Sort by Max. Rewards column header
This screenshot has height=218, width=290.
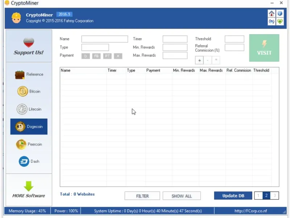click(212, 70)
